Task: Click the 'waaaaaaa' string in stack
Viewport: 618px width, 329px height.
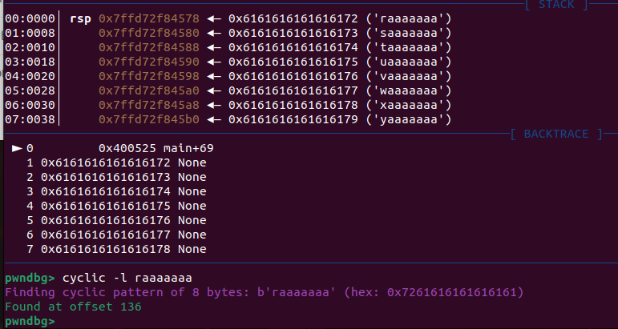Action: pos(409,90)
